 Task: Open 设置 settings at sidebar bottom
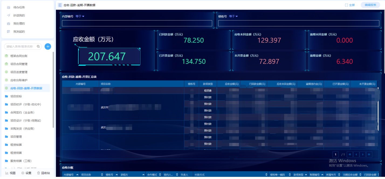[x=26, y=173]
